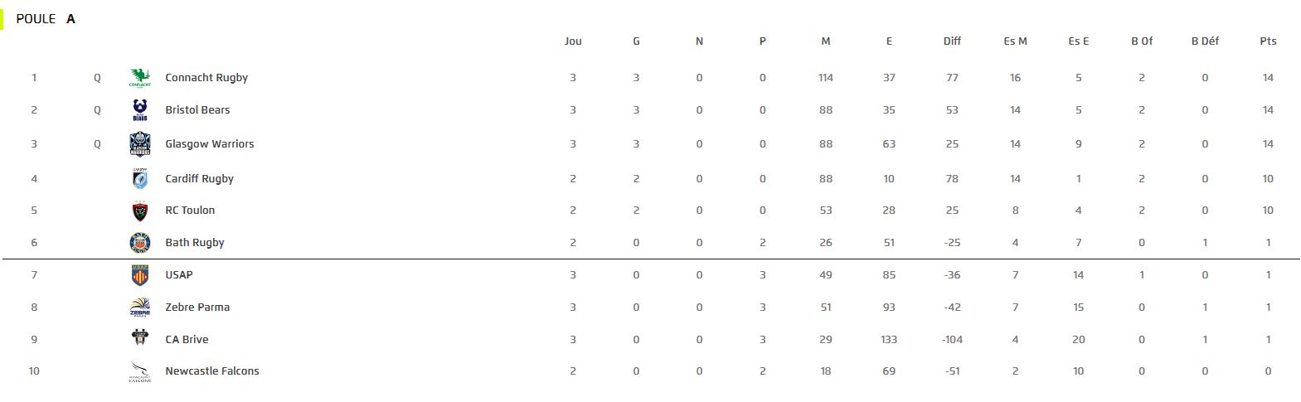Select the Newcastle Falcons team name
1301x402 pixels.
[x=212, y=371]
